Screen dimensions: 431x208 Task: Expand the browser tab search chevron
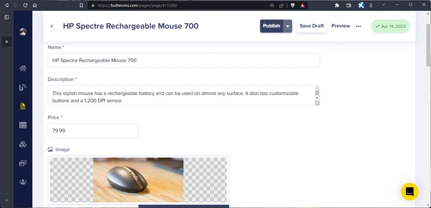(x=384, y=5)
